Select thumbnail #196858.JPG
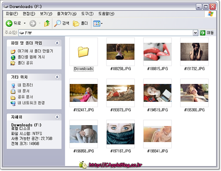Viewport: 221px width, 171px height. pos(83,134)
